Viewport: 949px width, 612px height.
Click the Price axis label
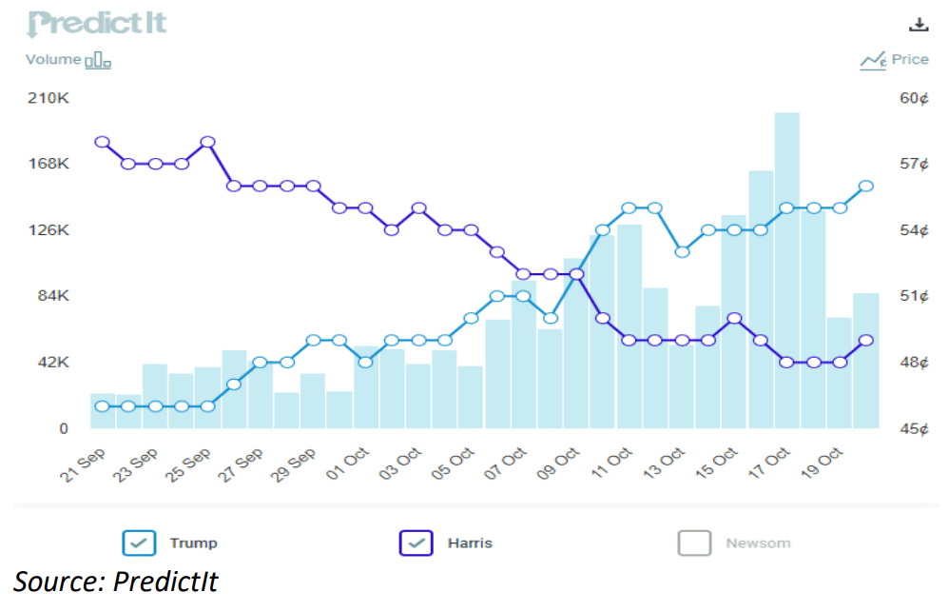click(x=910, y=59)
